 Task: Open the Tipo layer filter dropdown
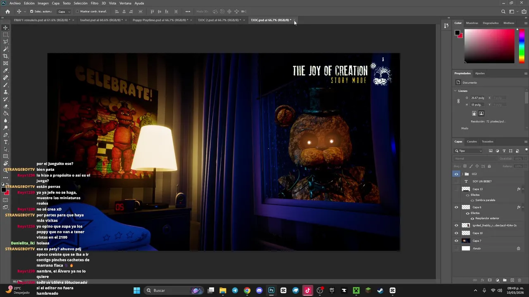click(468, 151)
